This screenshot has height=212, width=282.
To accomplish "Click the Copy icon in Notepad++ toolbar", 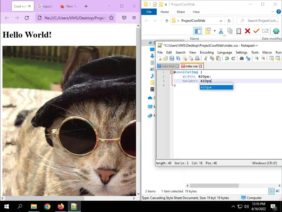I will click(x=212, y=58).
